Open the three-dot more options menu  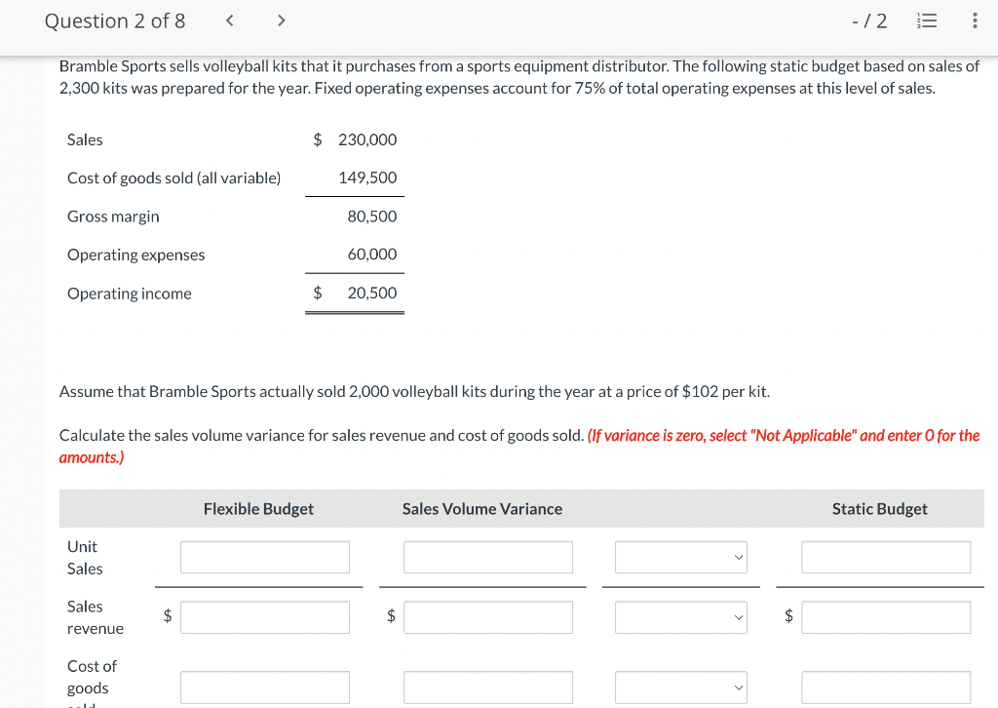pyautogui.click(x=975, y=21)
